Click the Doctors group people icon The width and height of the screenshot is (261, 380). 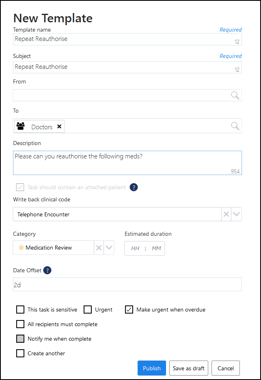(21, 126)
